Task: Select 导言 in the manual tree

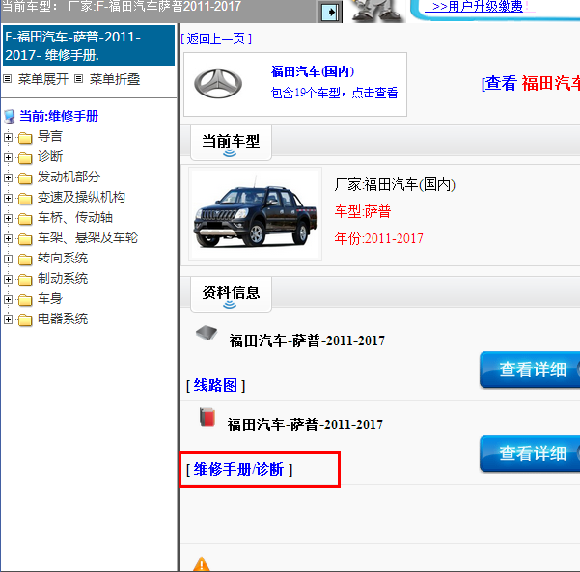Action: pyautogui.click(x=50, y=136)
